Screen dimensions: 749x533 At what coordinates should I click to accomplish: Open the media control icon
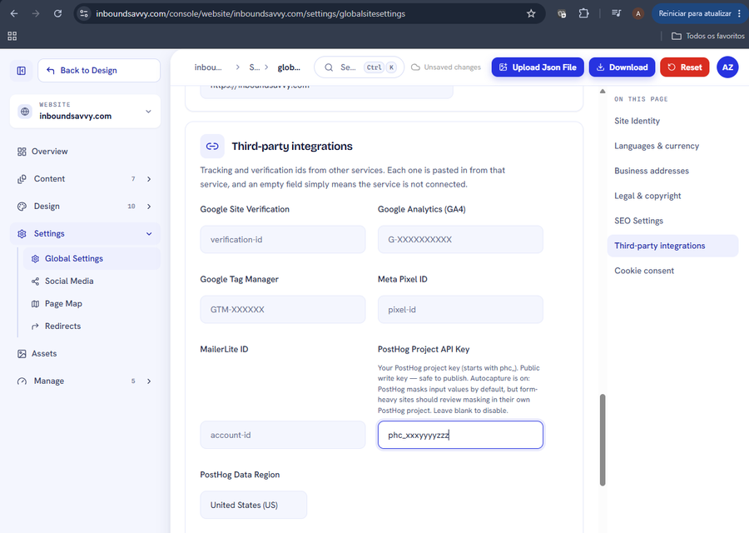[x=616, y=13]
